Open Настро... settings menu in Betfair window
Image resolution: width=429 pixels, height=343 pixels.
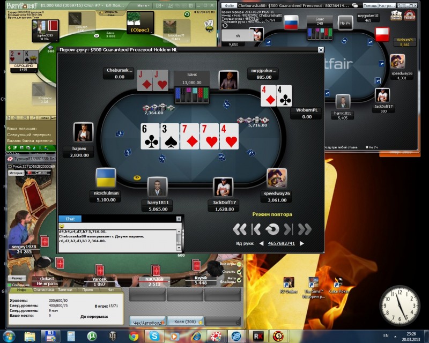[x=387, y=5]
